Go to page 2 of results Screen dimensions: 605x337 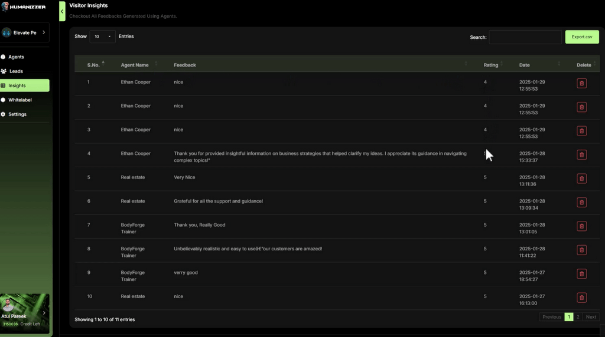coord(578,317)
